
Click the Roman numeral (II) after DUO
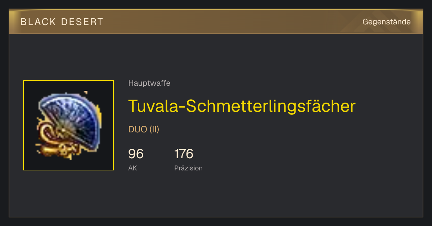[154, 130]
